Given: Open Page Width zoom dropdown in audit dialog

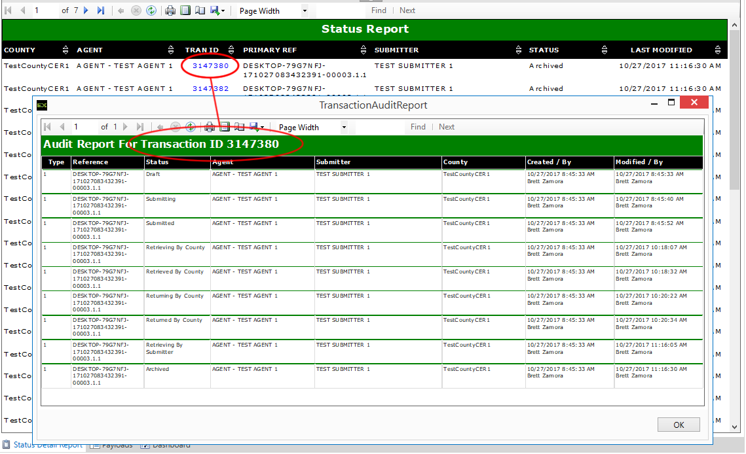Looking at the screenshot, I should [x=344, y=128].
